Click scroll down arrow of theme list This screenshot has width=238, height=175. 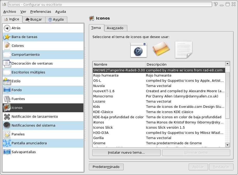pos(227,145)
